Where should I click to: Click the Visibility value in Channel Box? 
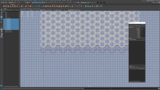click(142, 37)
